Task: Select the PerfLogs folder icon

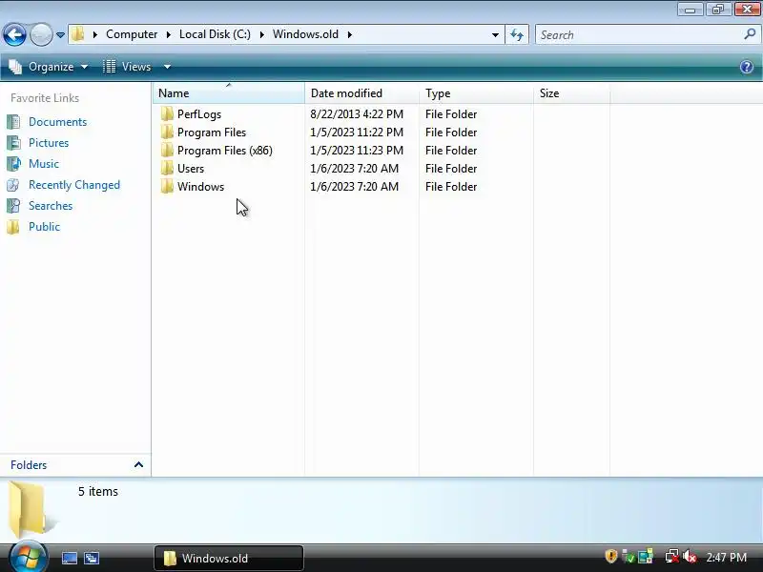Action: coord(167,113)
